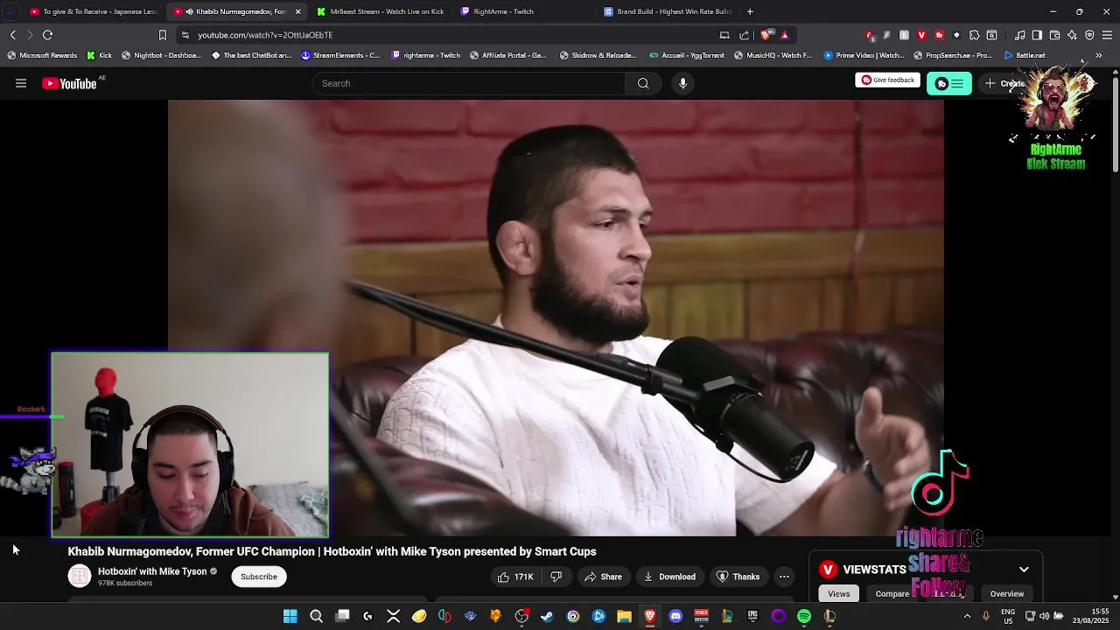
Task: Click the share page icon in address bar
Action: [x=744, y=35]
